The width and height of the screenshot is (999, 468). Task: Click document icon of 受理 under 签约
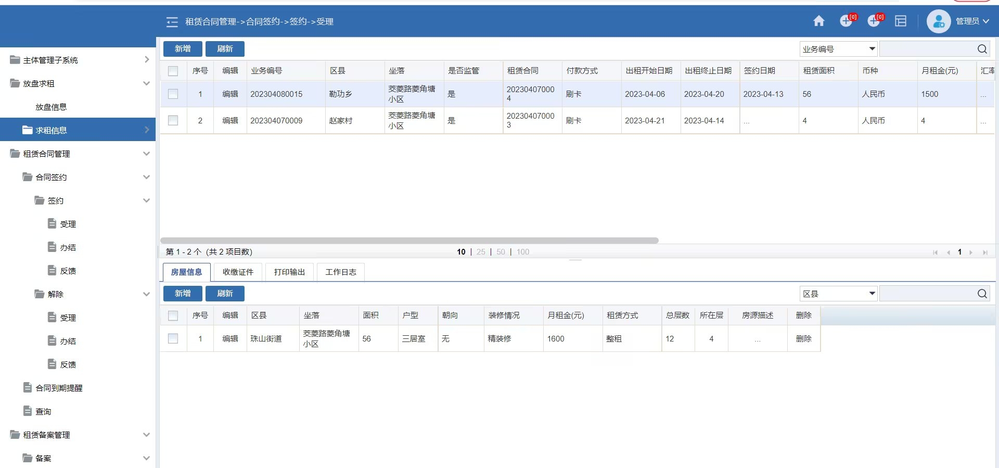[52, 223]
